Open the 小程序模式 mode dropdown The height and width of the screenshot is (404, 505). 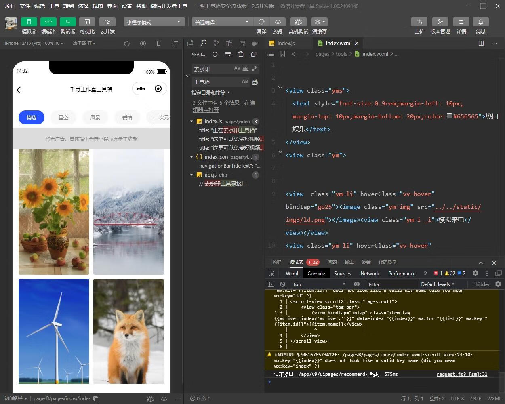[154, 22]
